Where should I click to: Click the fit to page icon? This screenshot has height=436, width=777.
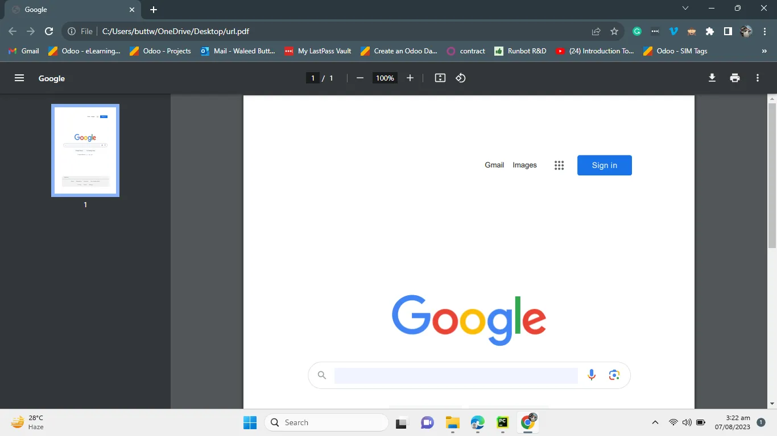(x=440, y=78)
